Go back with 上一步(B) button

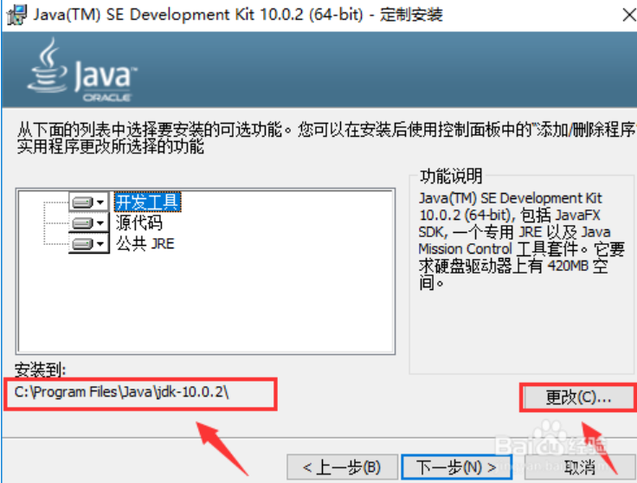tap(342, 467)
